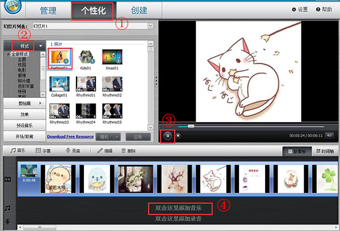Select the Xmas01 style thumbnail
This screenshot has height=231, width=340.
coord(112,59)
